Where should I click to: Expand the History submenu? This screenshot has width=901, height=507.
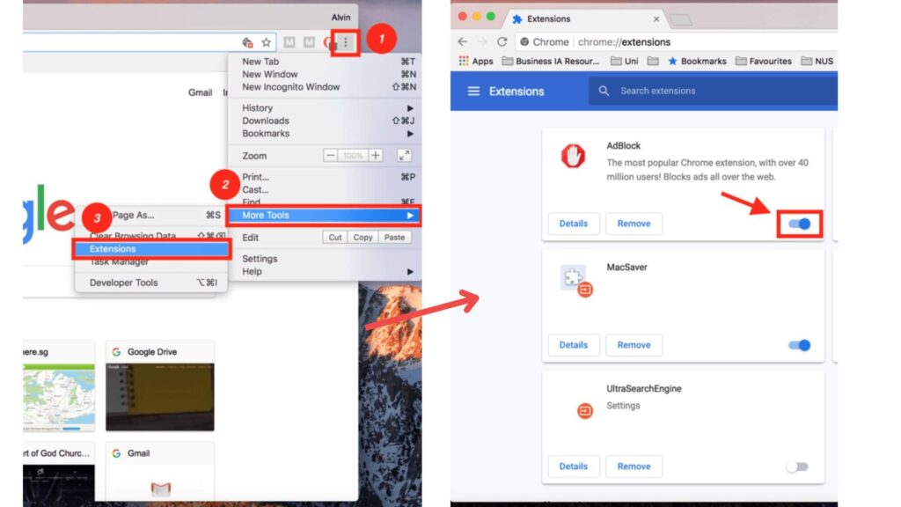tap(255, 107)
